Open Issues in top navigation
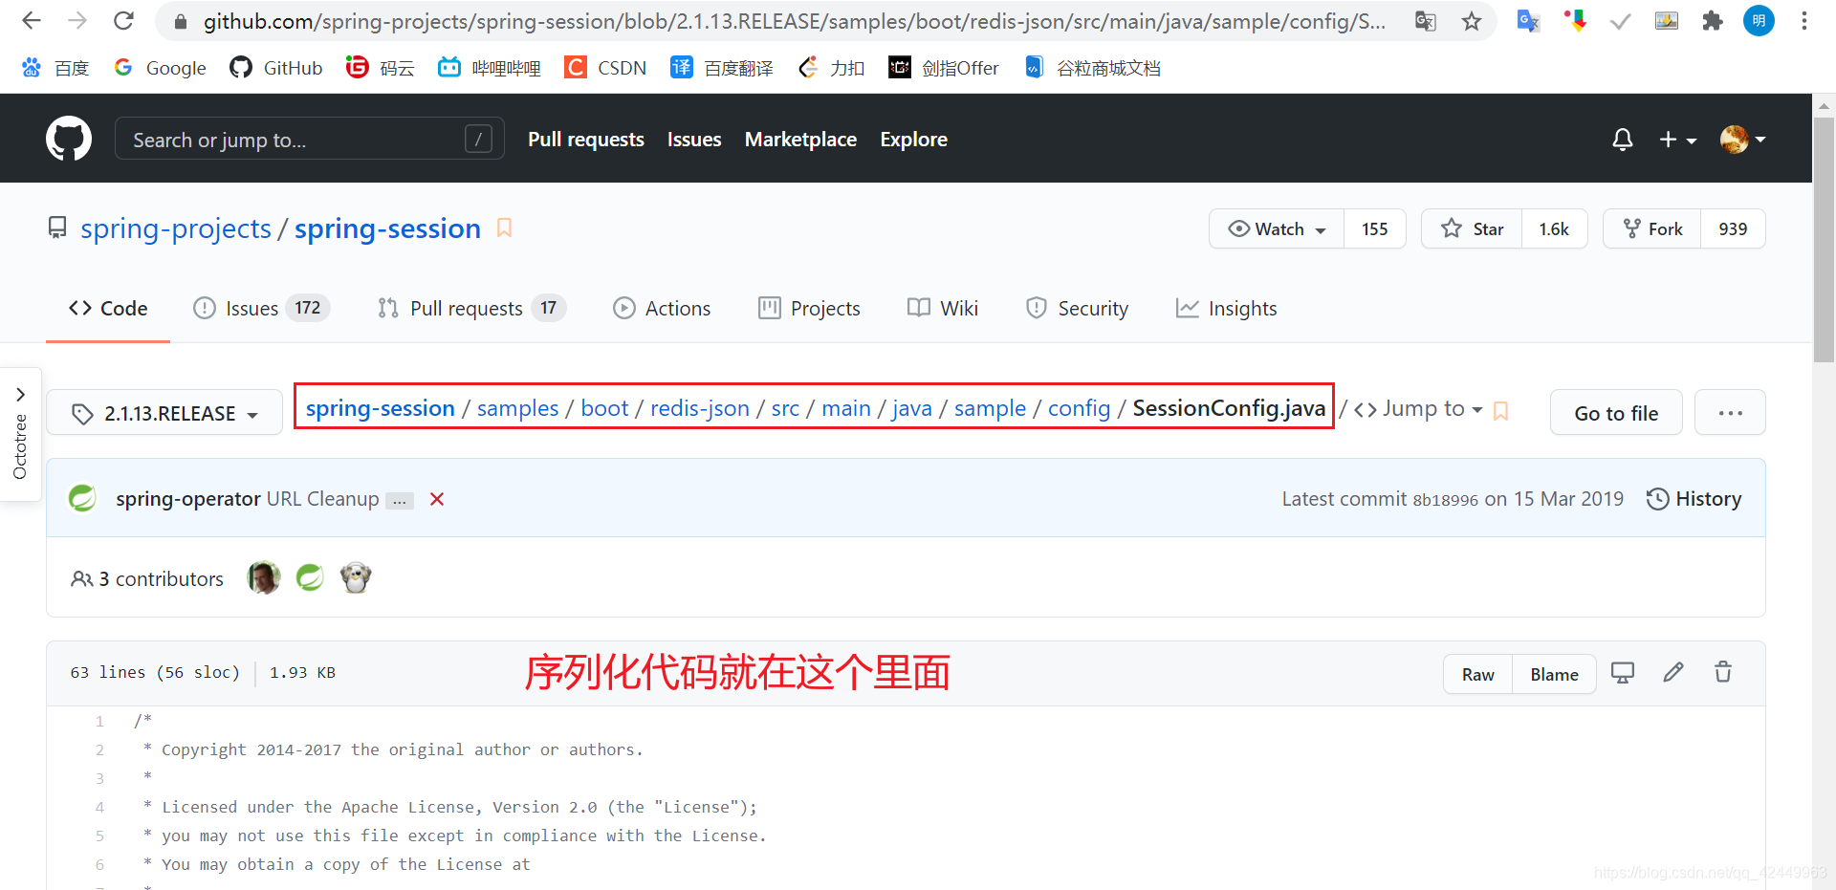Viewport: 1836px width, 890px height. pyautogui.click(x=694, y=140)
